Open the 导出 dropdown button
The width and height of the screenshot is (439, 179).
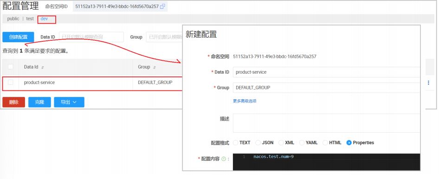(69, 102)
